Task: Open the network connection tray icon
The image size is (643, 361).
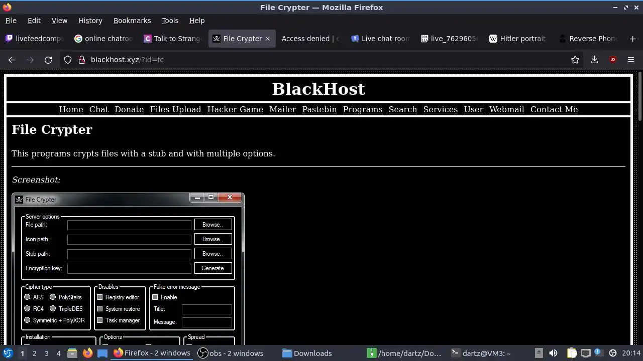Action: click(x=585, y=353)
